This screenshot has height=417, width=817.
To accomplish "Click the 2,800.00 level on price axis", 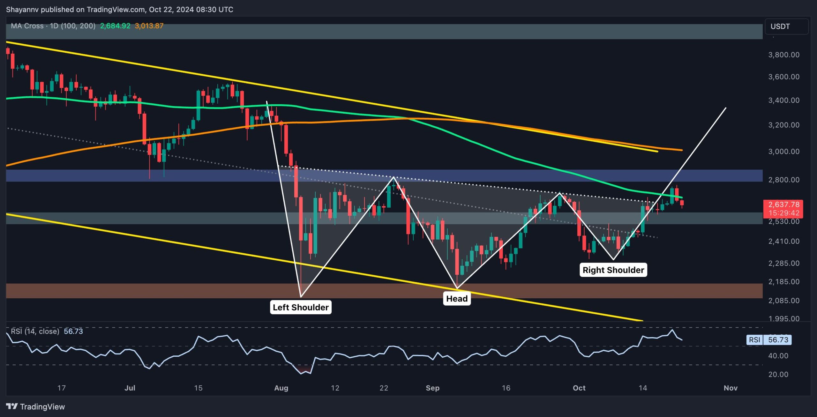I will (783, 180).
